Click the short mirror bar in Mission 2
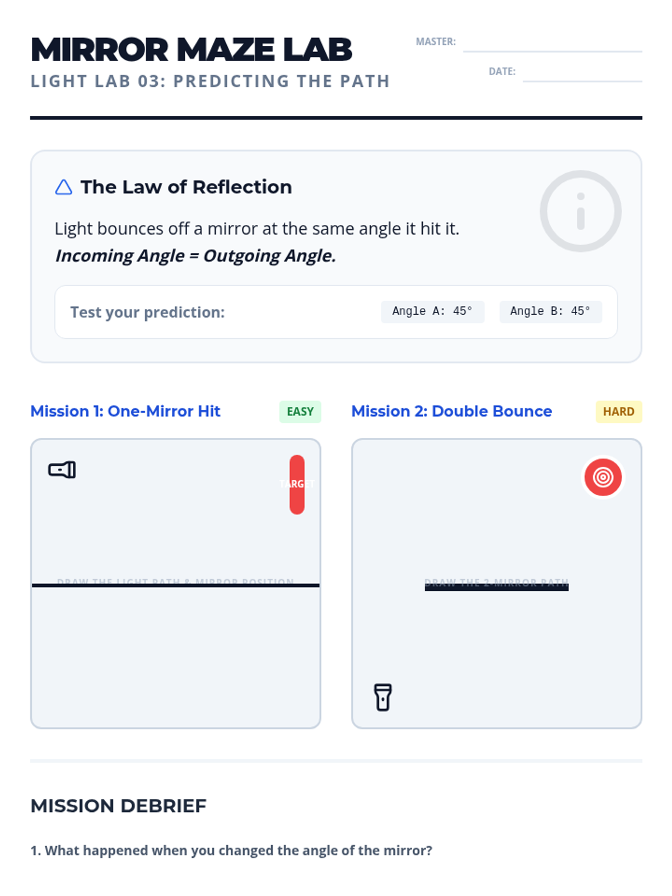This screenshot has width=672, height=896. click(x=496, y=586)
